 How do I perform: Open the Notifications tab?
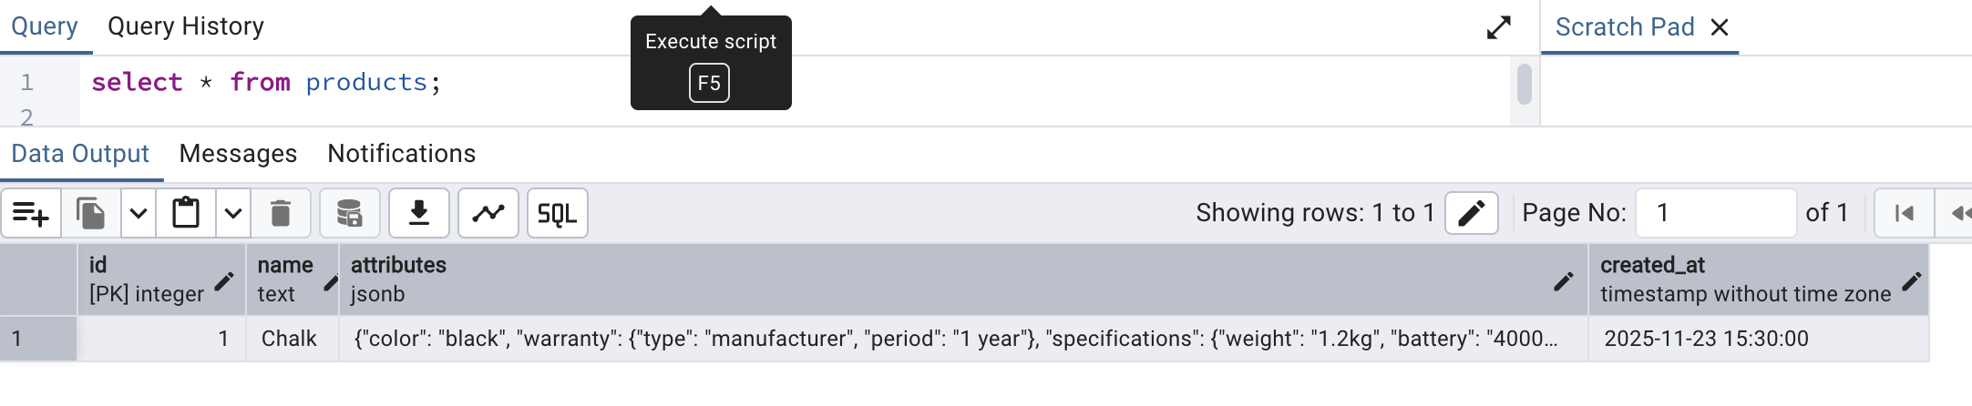(401, 154)
